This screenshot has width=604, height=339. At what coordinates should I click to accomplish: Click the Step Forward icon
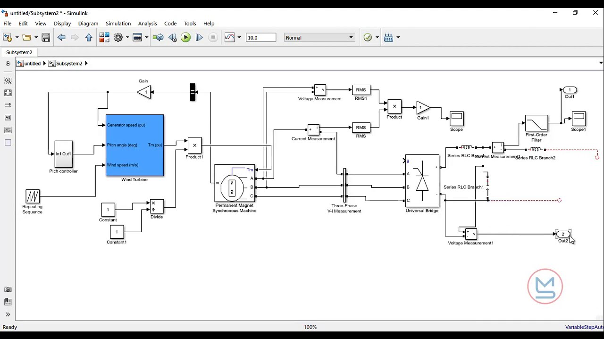[x=199, y=38]
